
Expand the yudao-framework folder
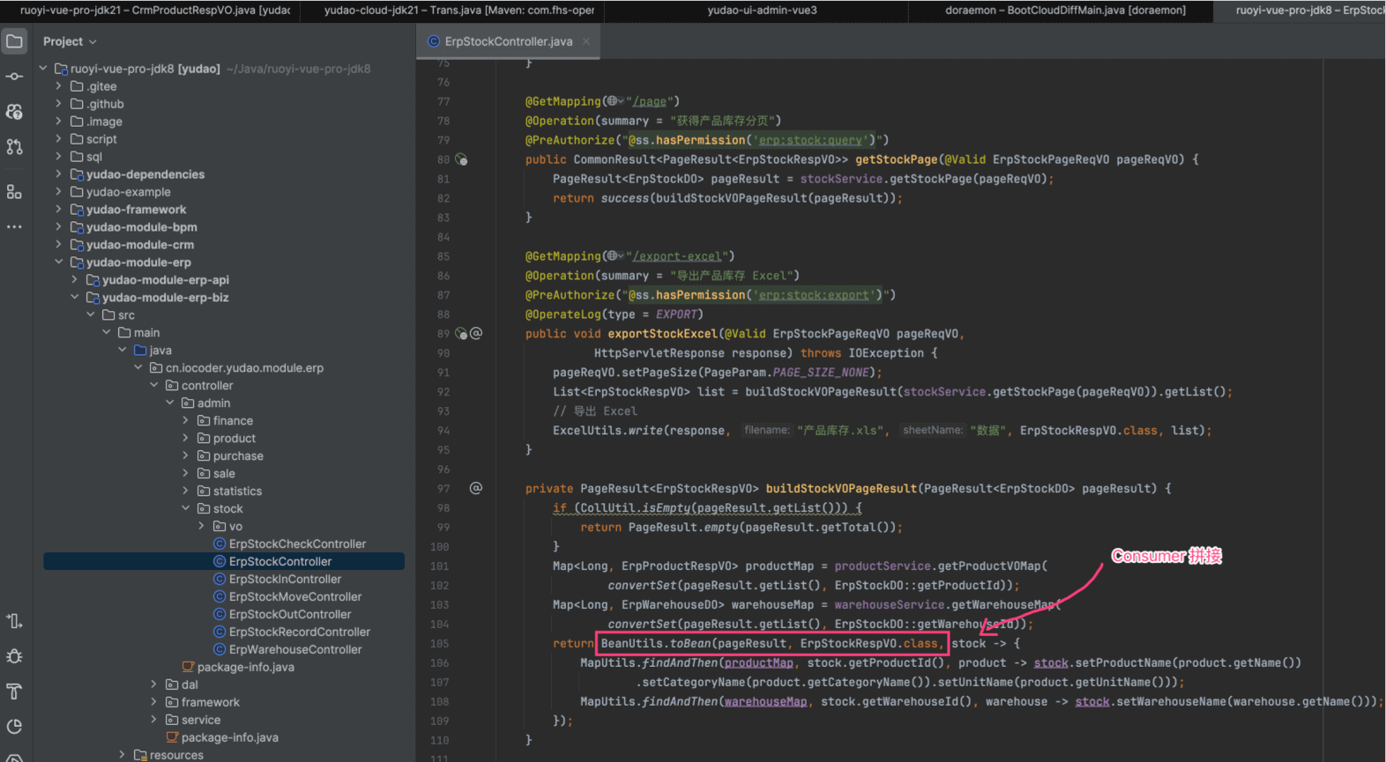58,210
